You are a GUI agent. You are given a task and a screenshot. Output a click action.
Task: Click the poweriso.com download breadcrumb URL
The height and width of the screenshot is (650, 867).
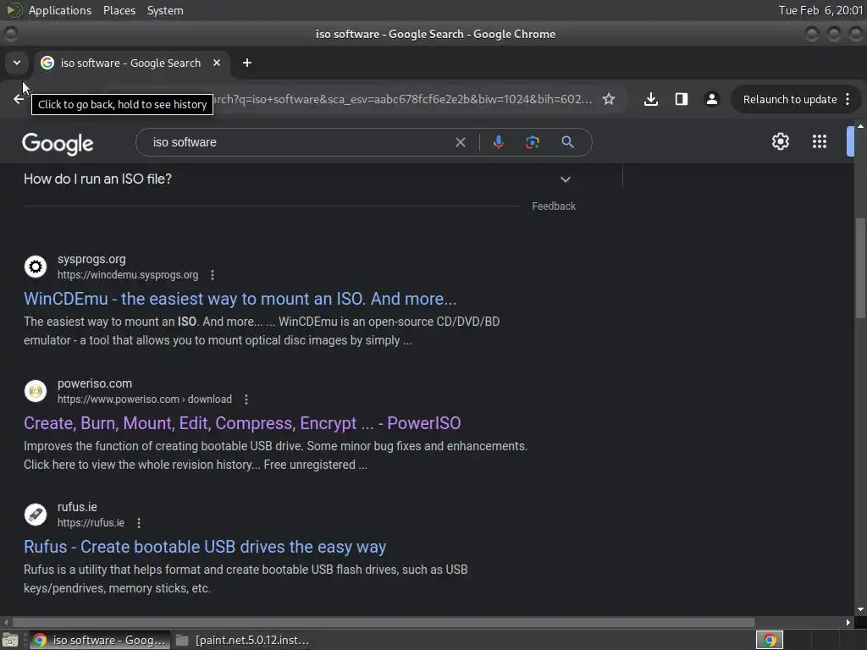tap(144, 399)
